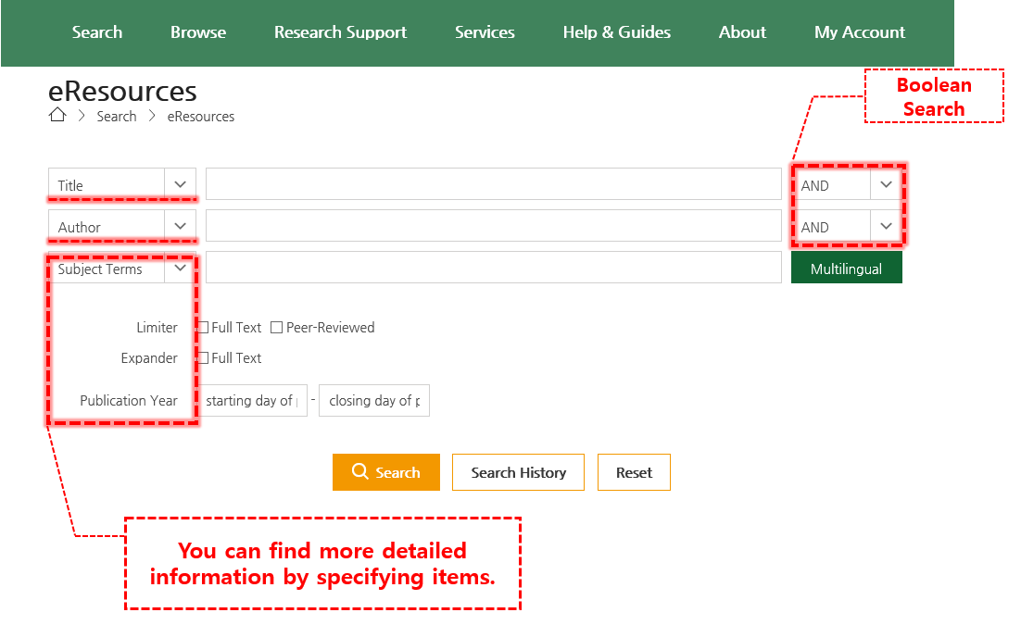Select Help & Guides in the top navigation
Screen dimensions: 1021x625
(x=616, y=32)
